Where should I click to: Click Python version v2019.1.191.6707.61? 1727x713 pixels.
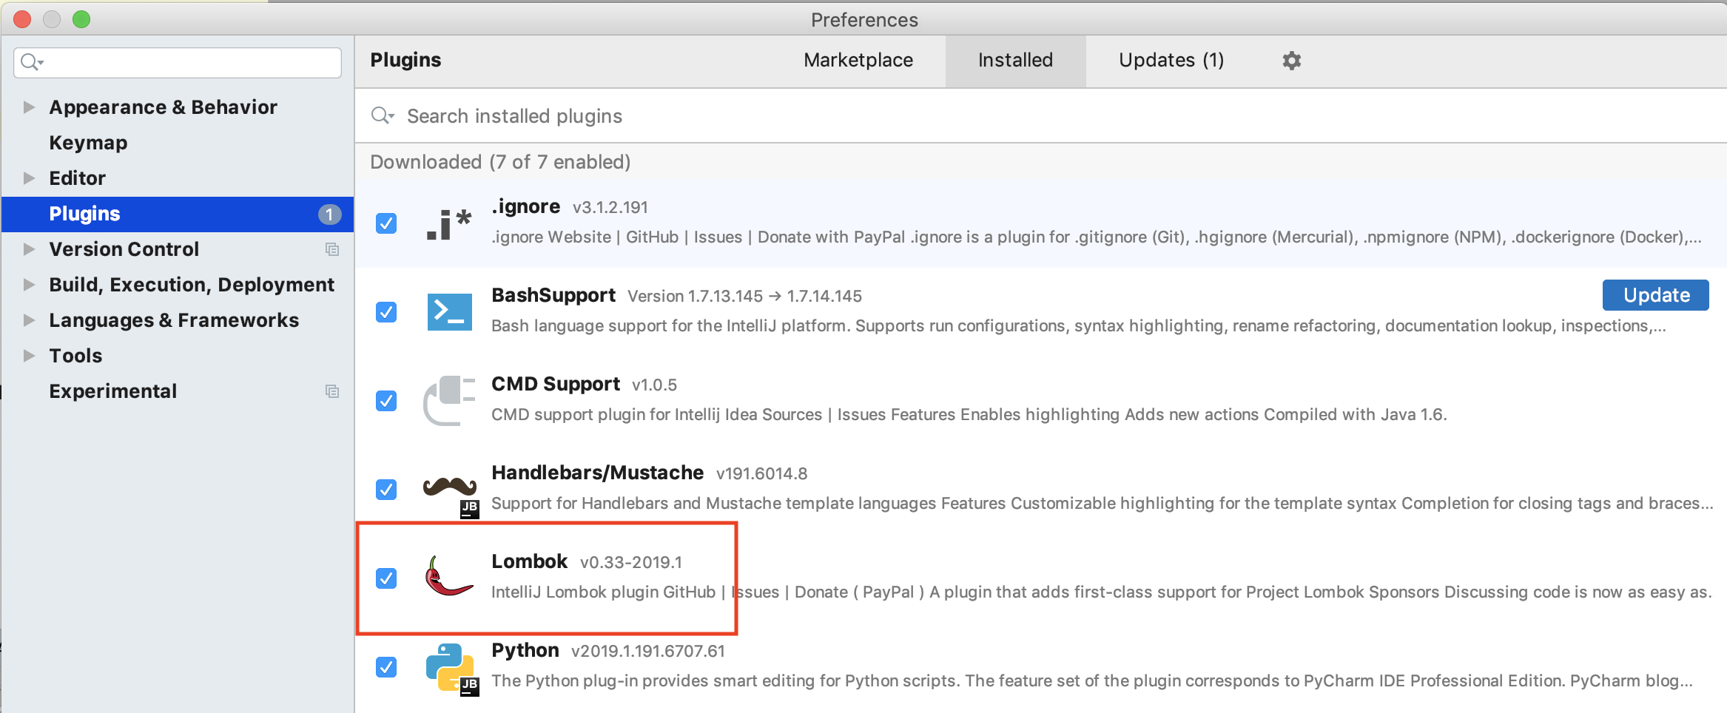pyautogui.click(x=648, y=651)
